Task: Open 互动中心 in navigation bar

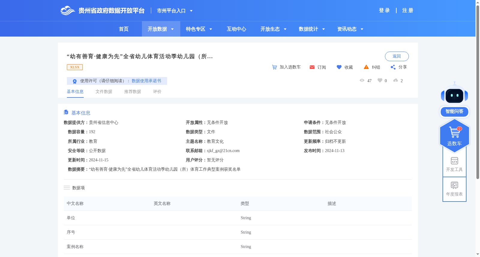Action: [x=236, y=29]
